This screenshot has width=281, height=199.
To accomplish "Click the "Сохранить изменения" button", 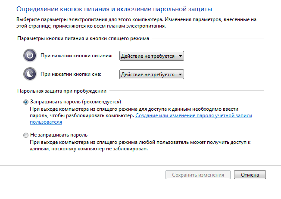I will tap(198, 174).
